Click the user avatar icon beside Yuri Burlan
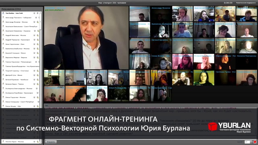 [3, 13]
